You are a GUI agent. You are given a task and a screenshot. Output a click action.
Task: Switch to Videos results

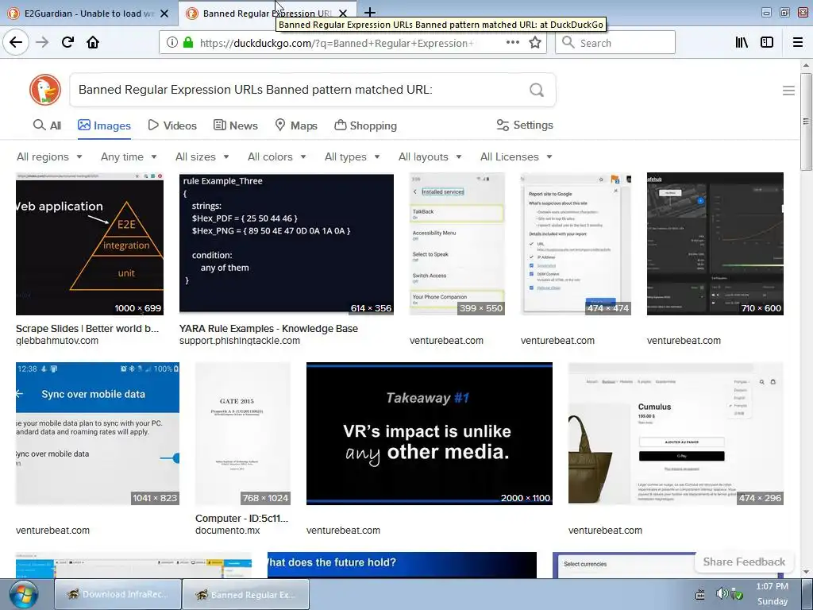pyautogui.click(x=172, y=125)
